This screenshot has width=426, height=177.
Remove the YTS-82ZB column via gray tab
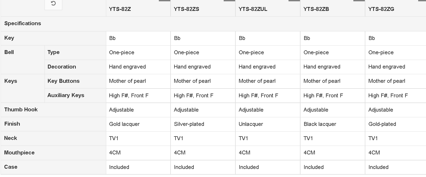tap(359, 1)
